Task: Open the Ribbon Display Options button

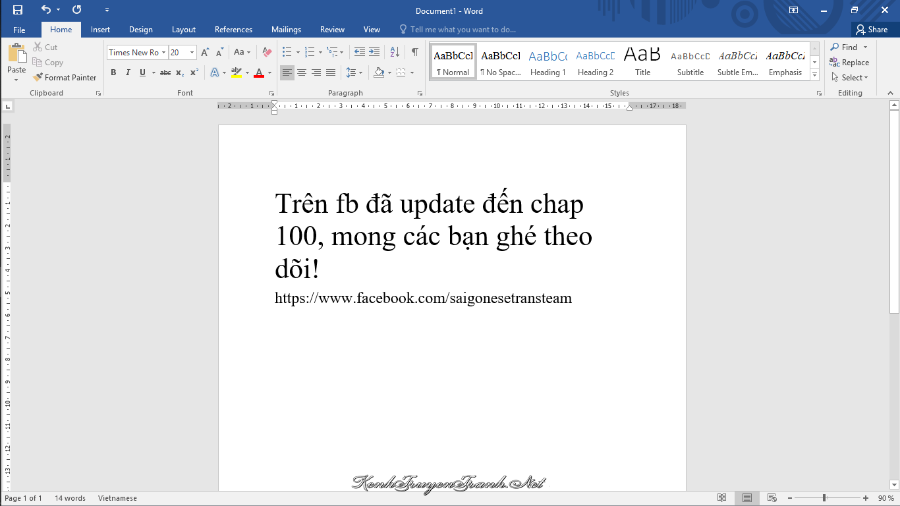Action: pyautogui.click(x=794, y=10)
